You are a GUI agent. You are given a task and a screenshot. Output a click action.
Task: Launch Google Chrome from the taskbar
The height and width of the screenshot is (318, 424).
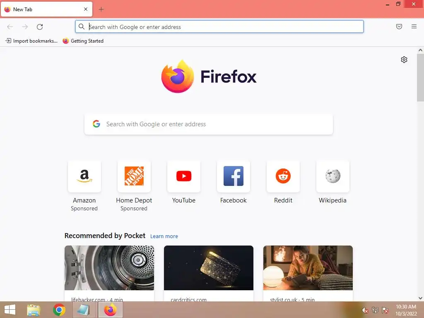pos(59,310)
